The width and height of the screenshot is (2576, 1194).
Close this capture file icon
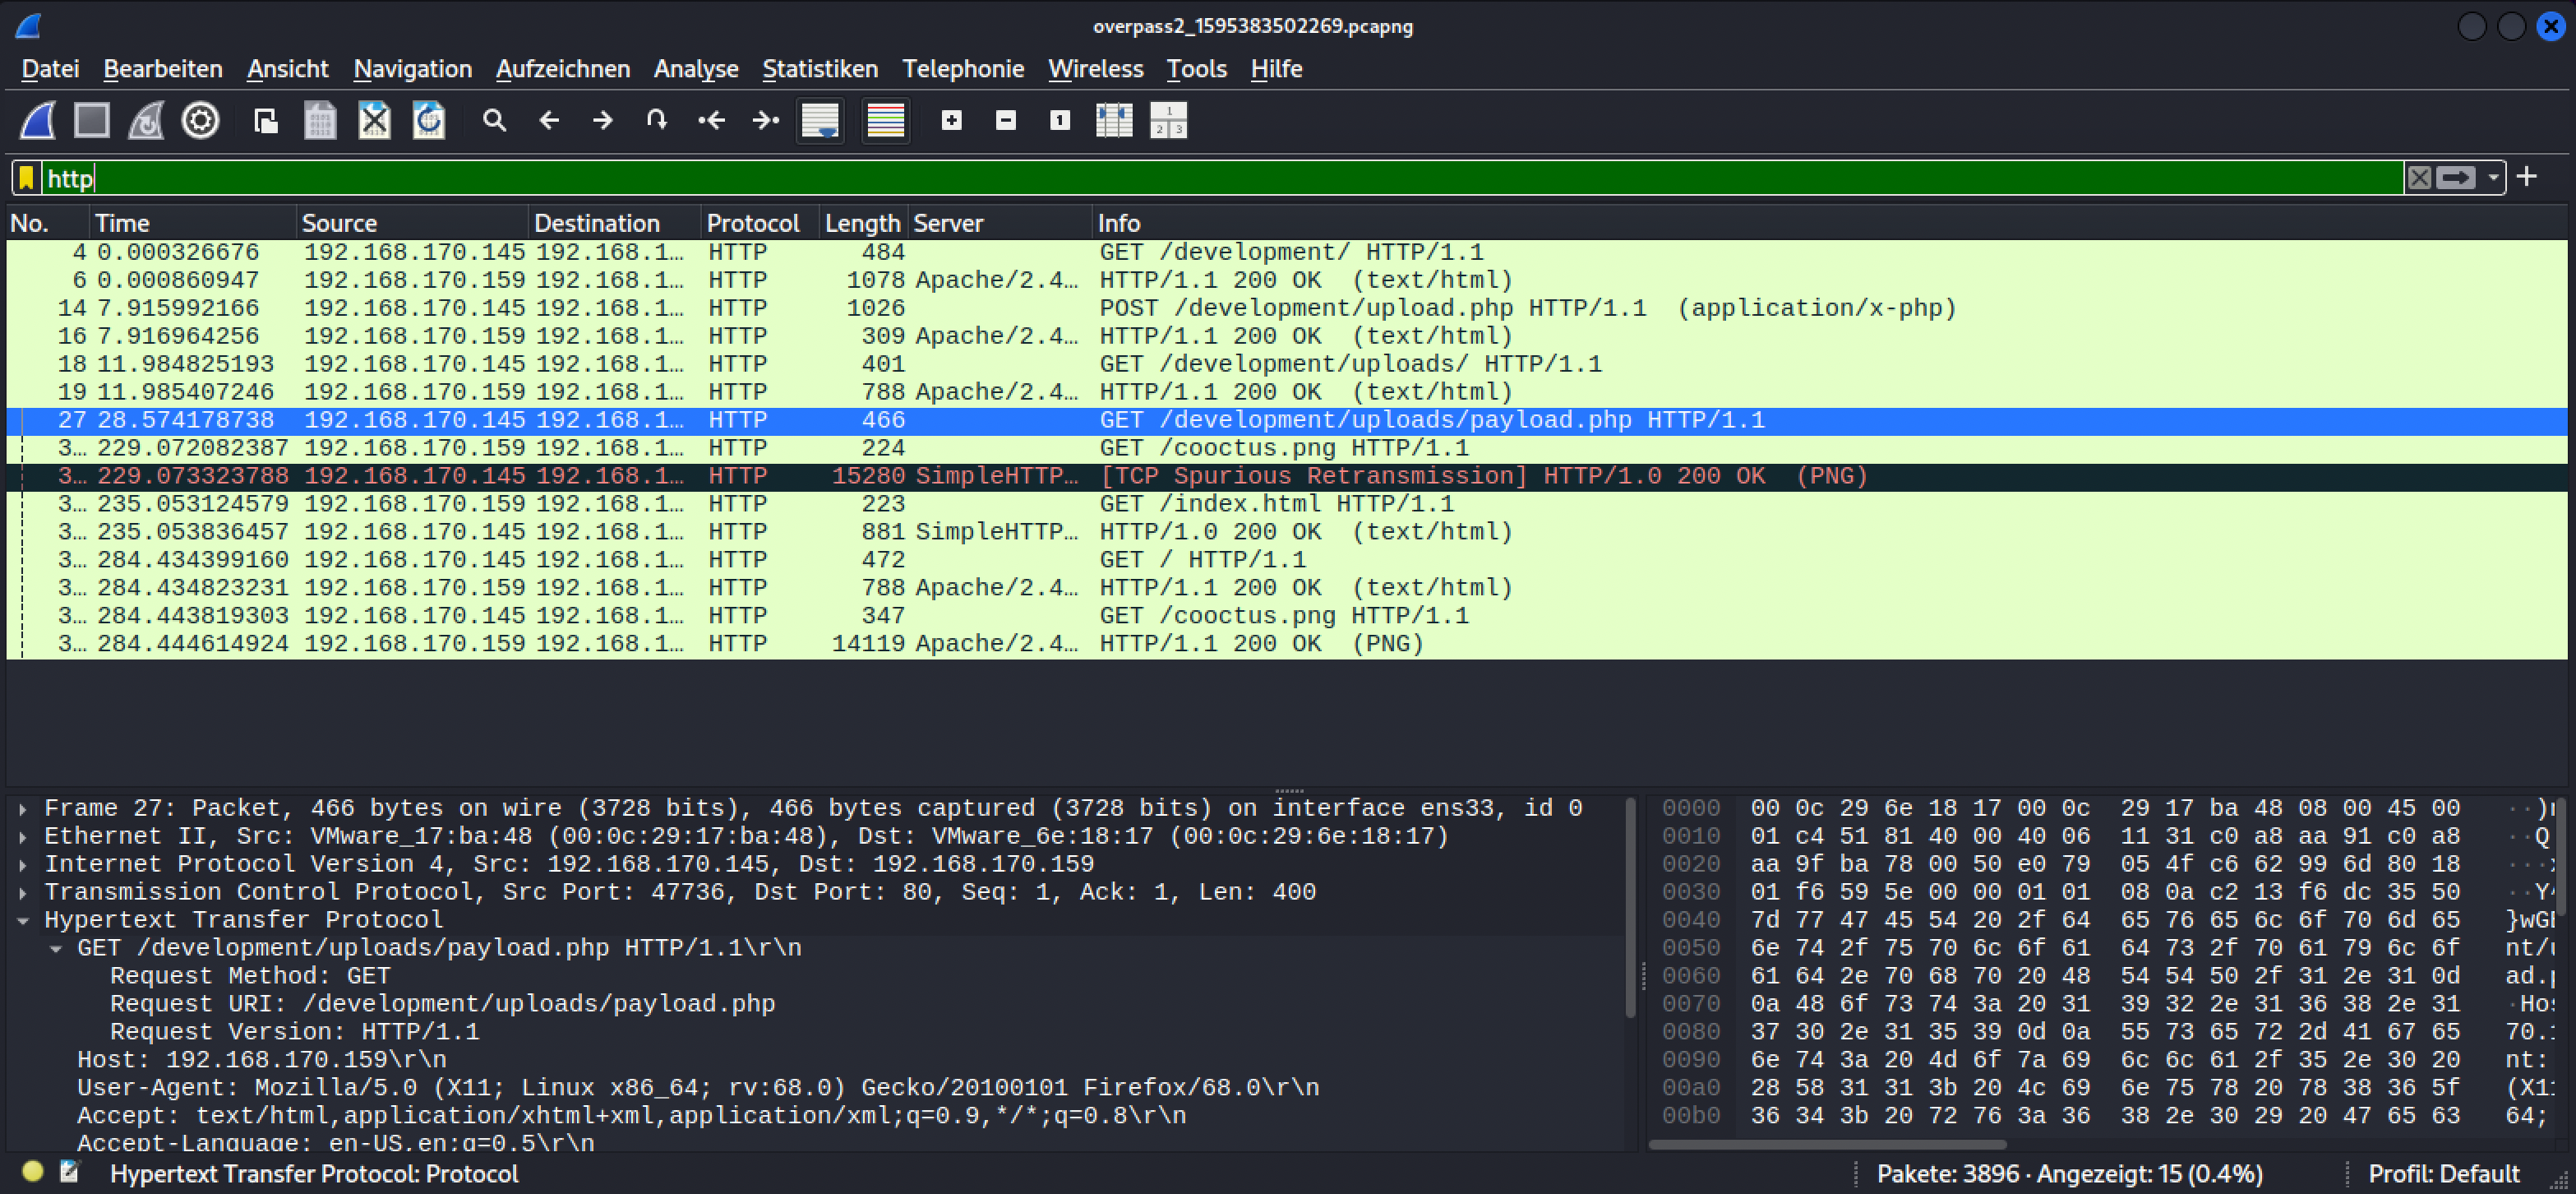[x=374, y=121]
